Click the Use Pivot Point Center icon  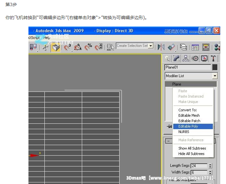34,47
